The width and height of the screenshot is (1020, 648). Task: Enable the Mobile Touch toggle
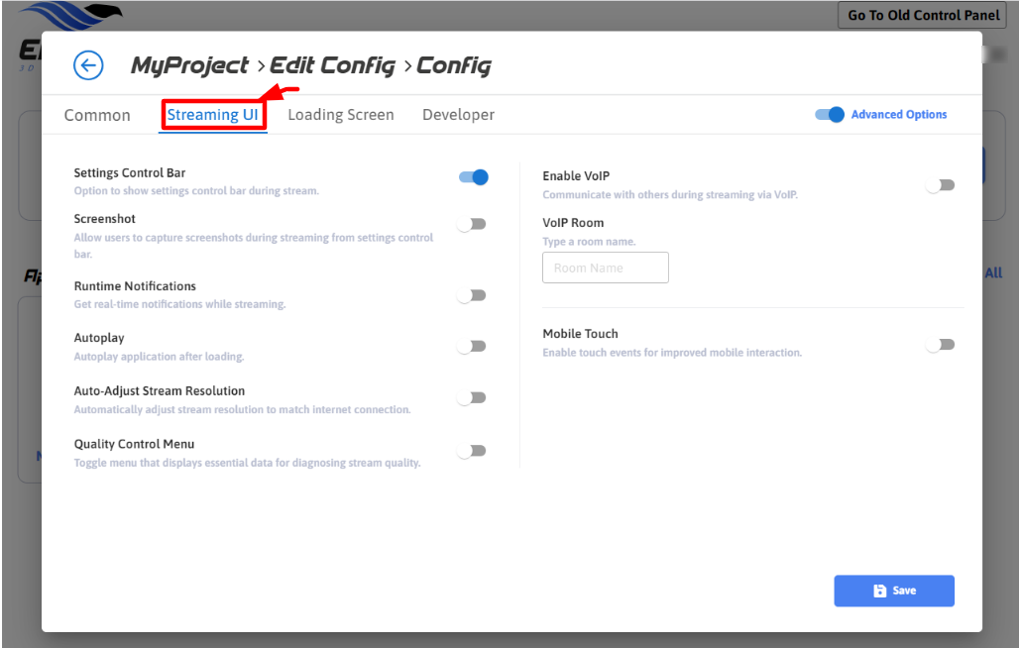(940, 345)
